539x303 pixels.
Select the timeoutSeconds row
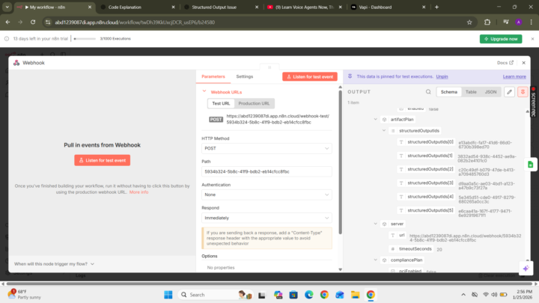(416, 249)
